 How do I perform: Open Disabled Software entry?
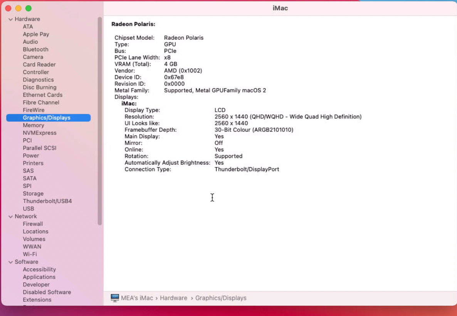(47, 292)
